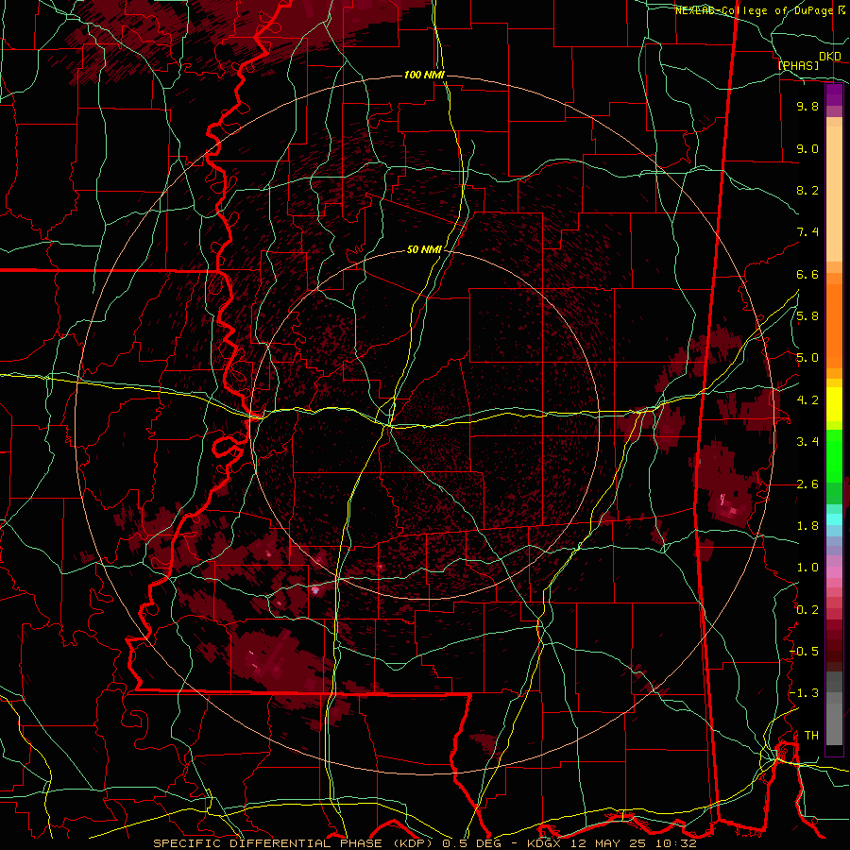Viewport: 850px width, 850px height.
Task: Click the 9.8 legend value
Action: [807, 106]
